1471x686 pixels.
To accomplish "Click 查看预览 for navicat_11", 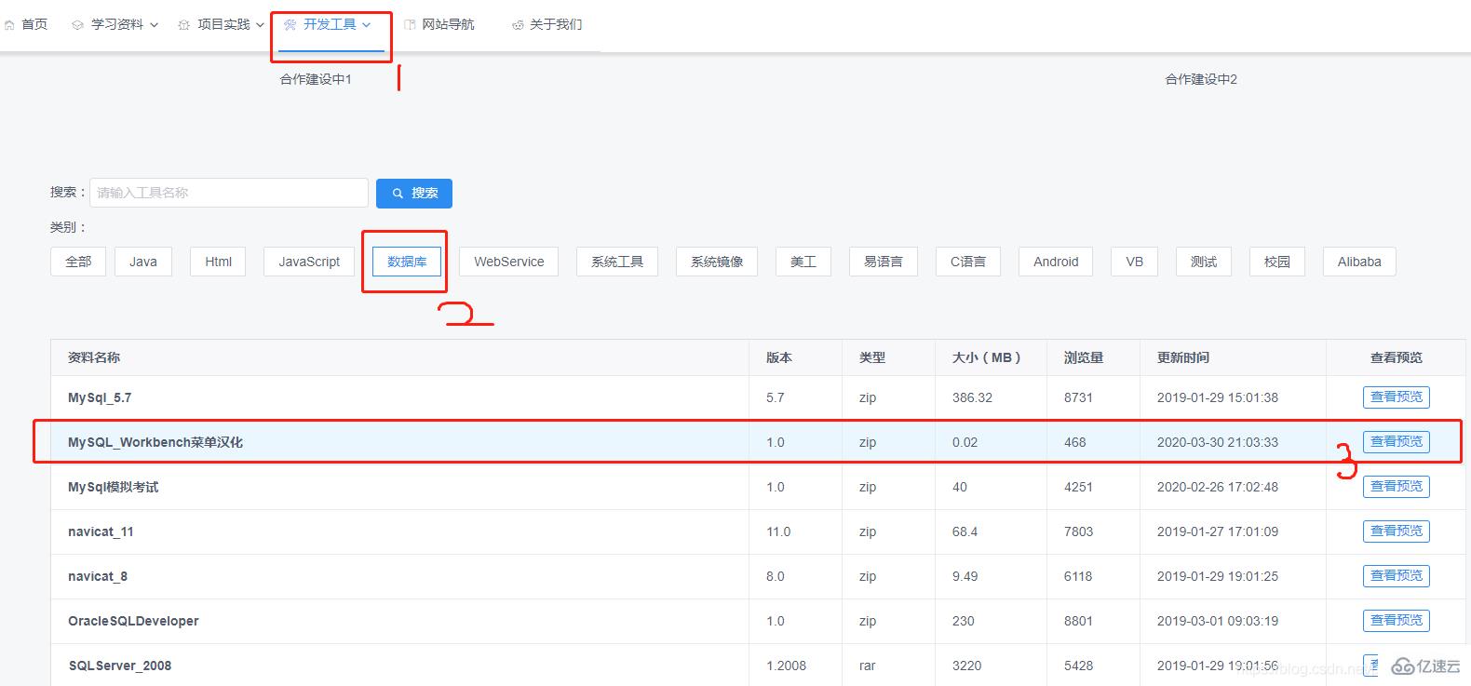I will [x=1397, y=531].
